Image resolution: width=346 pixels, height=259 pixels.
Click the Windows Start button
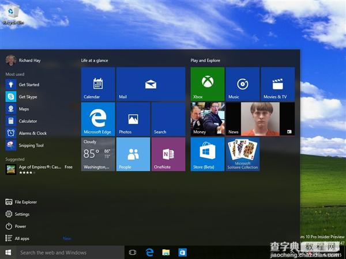tap(8, 253)
